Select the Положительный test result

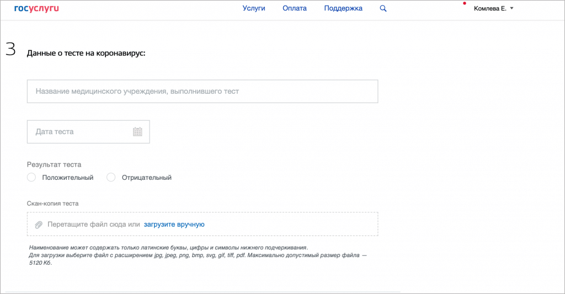[x=31, y=177]
